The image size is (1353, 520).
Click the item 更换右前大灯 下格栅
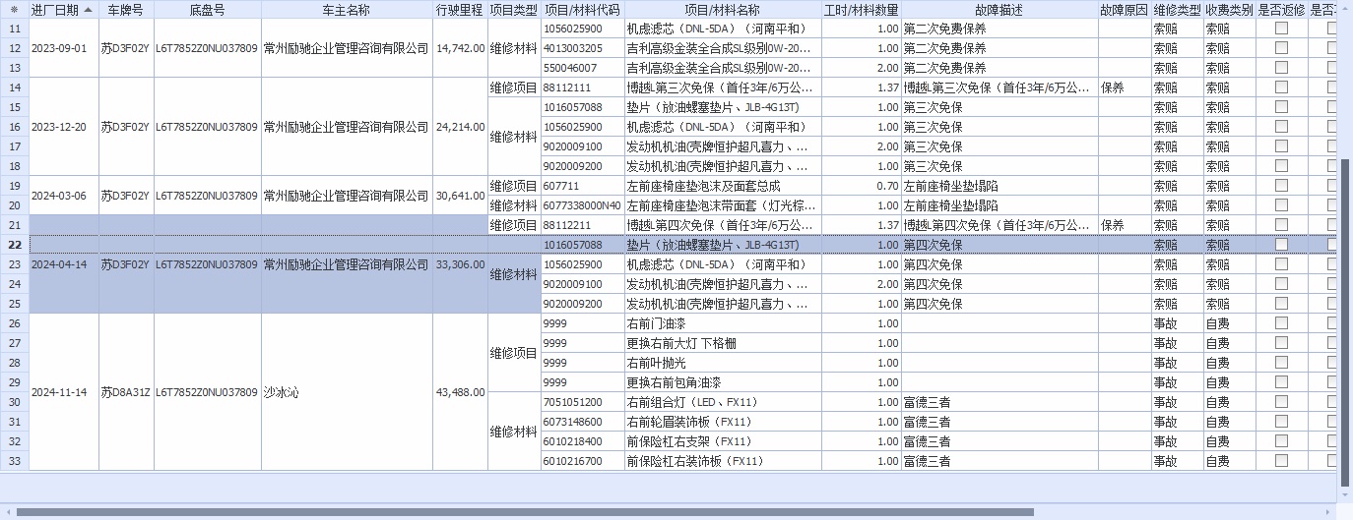(681, 343)
